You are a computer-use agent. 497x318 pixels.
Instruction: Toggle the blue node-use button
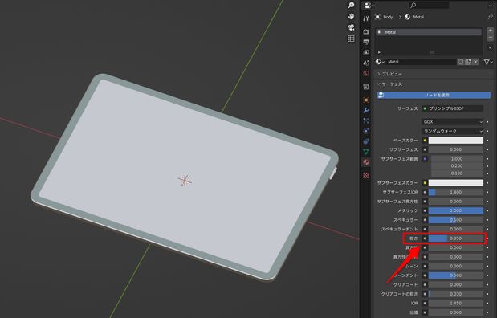(x=434, y=95)
